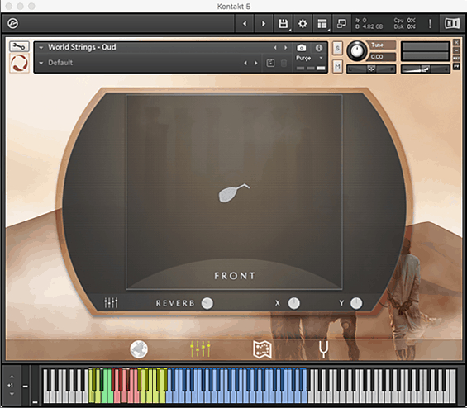Open the globe world page tab

(x=139, y=349)
